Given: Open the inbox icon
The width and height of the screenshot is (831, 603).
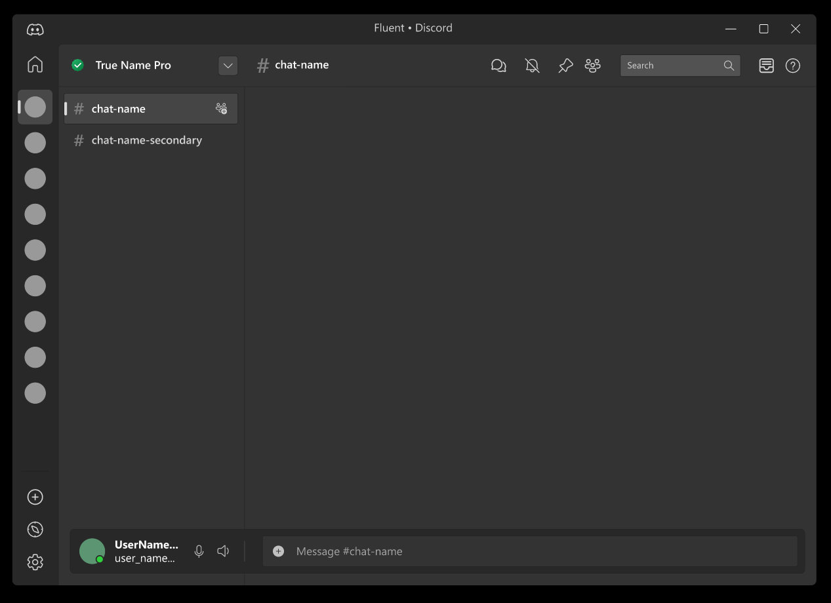Looking at the screenshot, I should [766, 66].
